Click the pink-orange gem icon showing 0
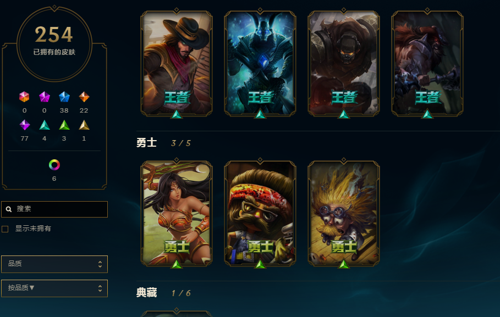This screenshot has width=500, height=317. tap(24, 97)
